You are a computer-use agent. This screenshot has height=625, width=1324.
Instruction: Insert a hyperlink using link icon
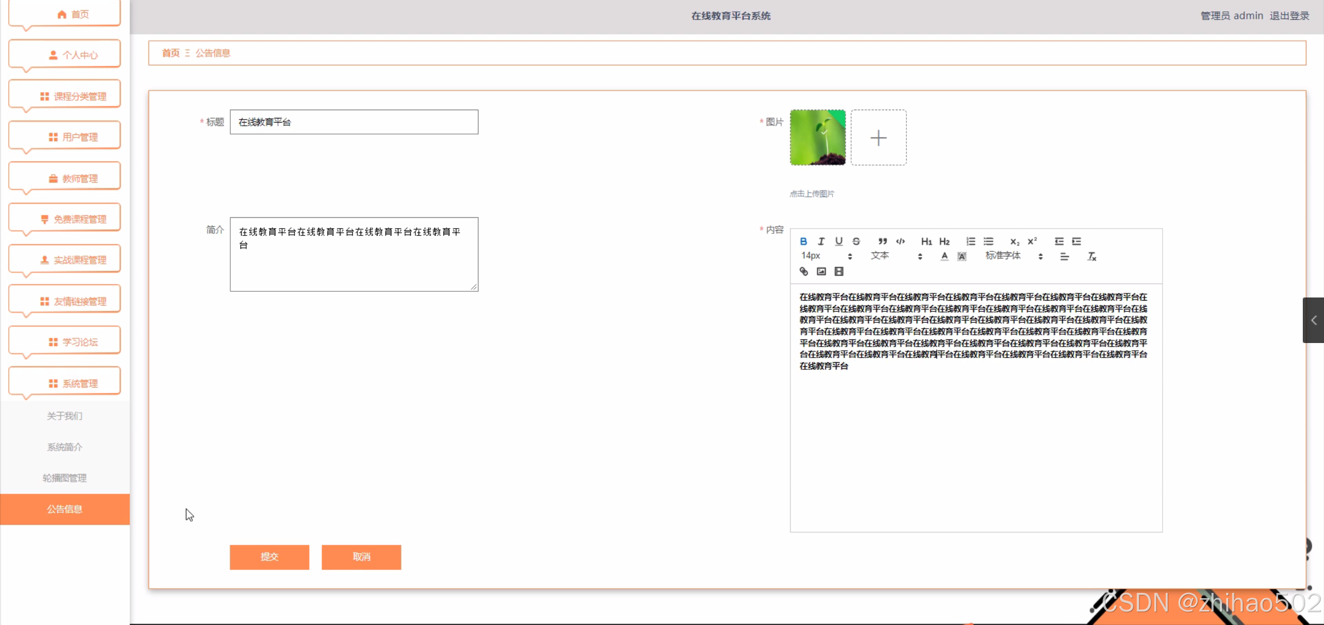[804, 271]
